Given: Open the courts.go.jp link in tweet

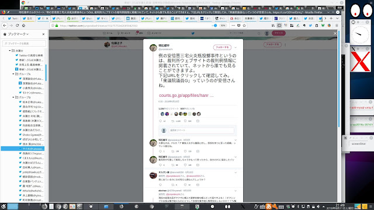Looking at the screenshot, I should 186,96.
